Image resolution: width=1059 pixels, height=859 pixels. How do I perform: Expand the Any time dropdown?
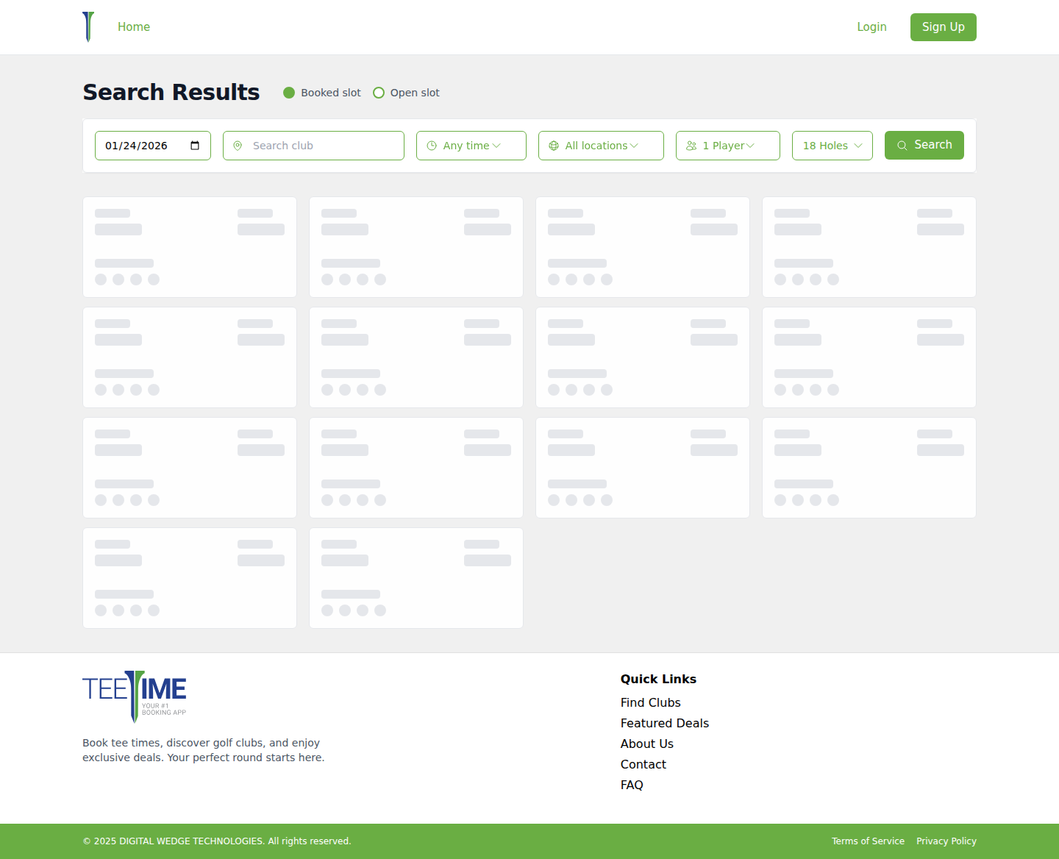click(x=471, y=146)
